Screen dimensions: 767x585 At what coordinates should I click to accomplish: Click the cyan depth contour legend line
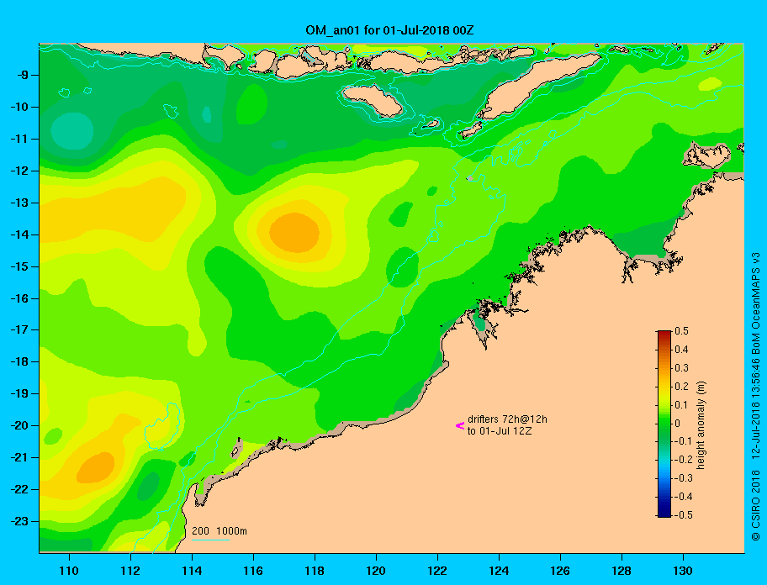(x=210, y=540)
